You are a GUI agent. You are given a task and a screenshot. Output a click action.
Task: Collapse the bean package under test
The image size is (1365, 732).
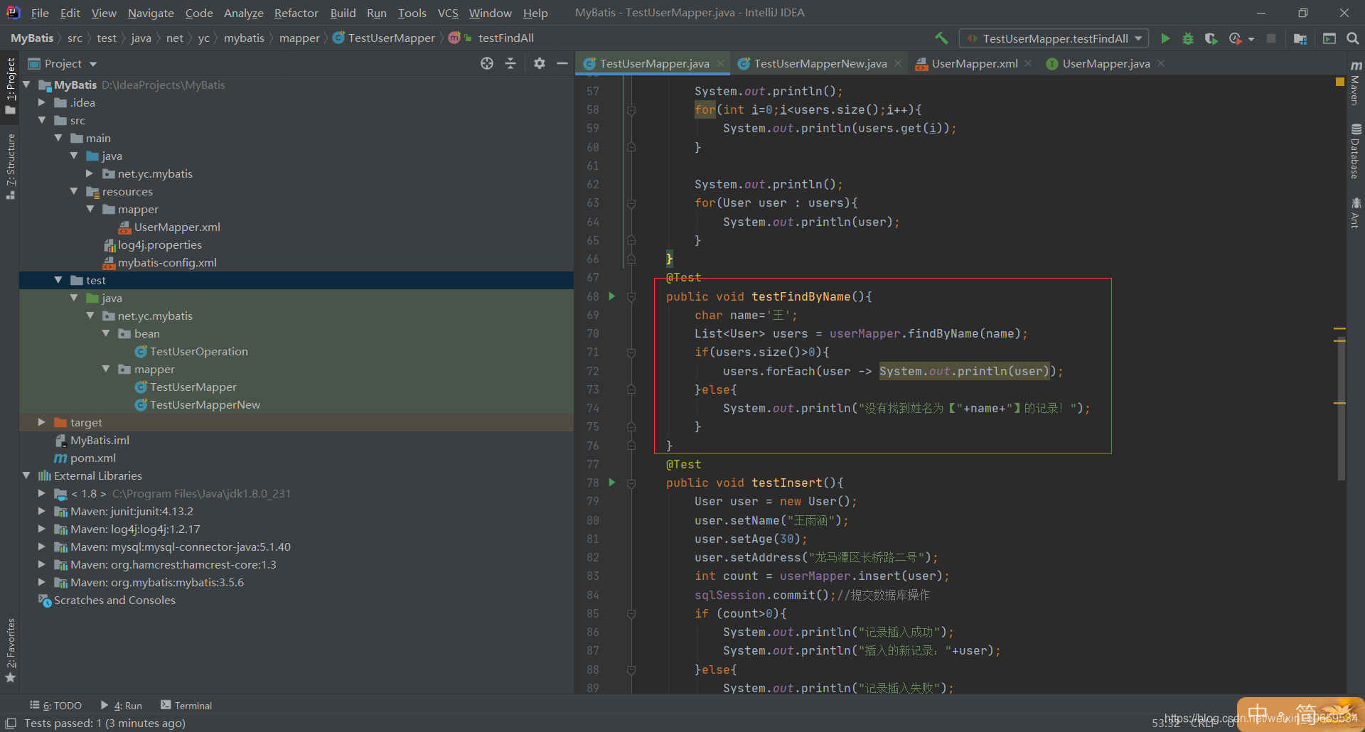pos(106,333)
